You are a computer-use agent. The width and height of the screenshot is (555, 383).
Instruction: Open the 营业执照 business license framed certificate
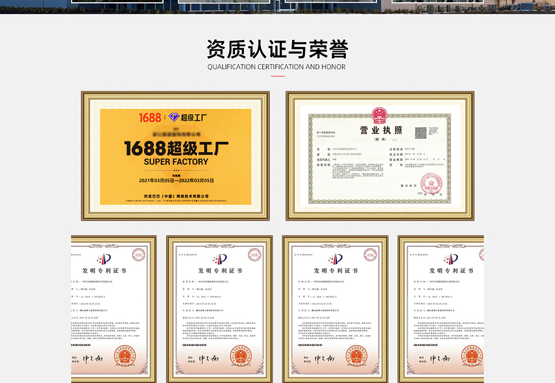point(380,156)
